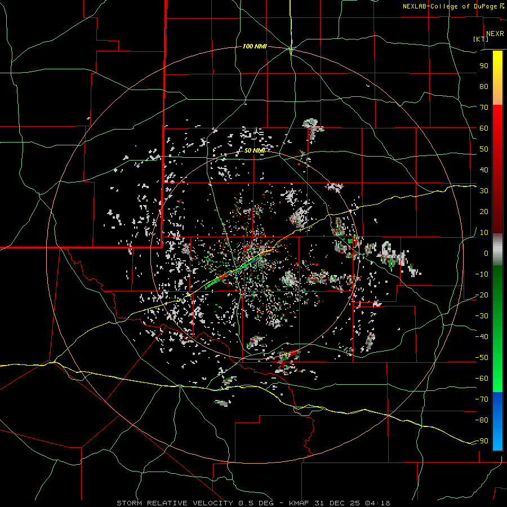This screenshot has height=507, width=507.
Task: Click the positive "80" legend value
Action: click(484, 87)
